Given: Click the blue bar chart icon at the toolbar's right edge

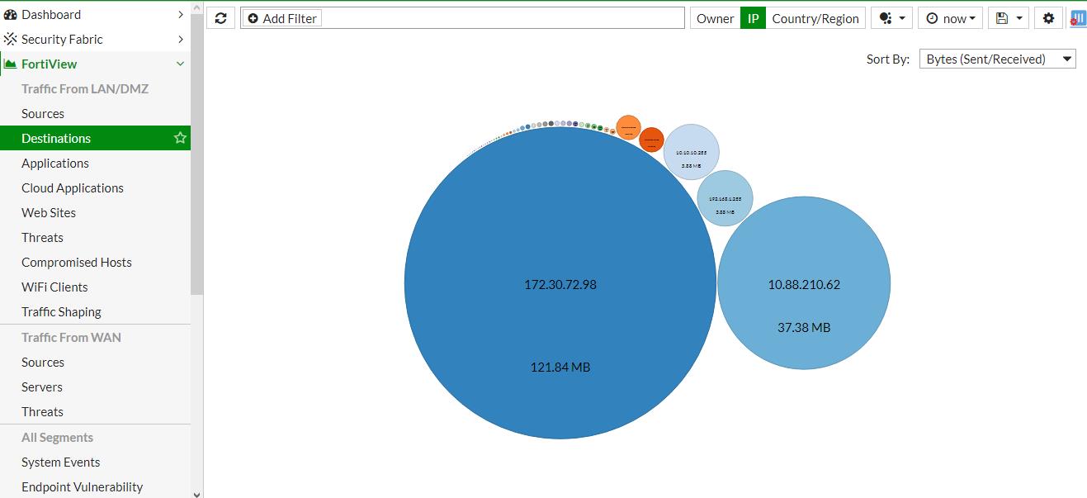Looking at the screenshot, I should click(x=1078, y=18).
